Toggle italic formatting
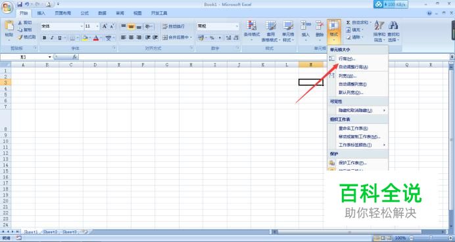455x242 pixels. coord(52,38)
